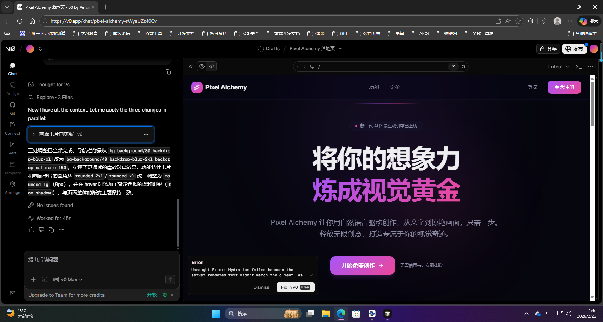Click the Fix in v0 button
Screen dimensions: 603x322
click(x=295, y=287)
